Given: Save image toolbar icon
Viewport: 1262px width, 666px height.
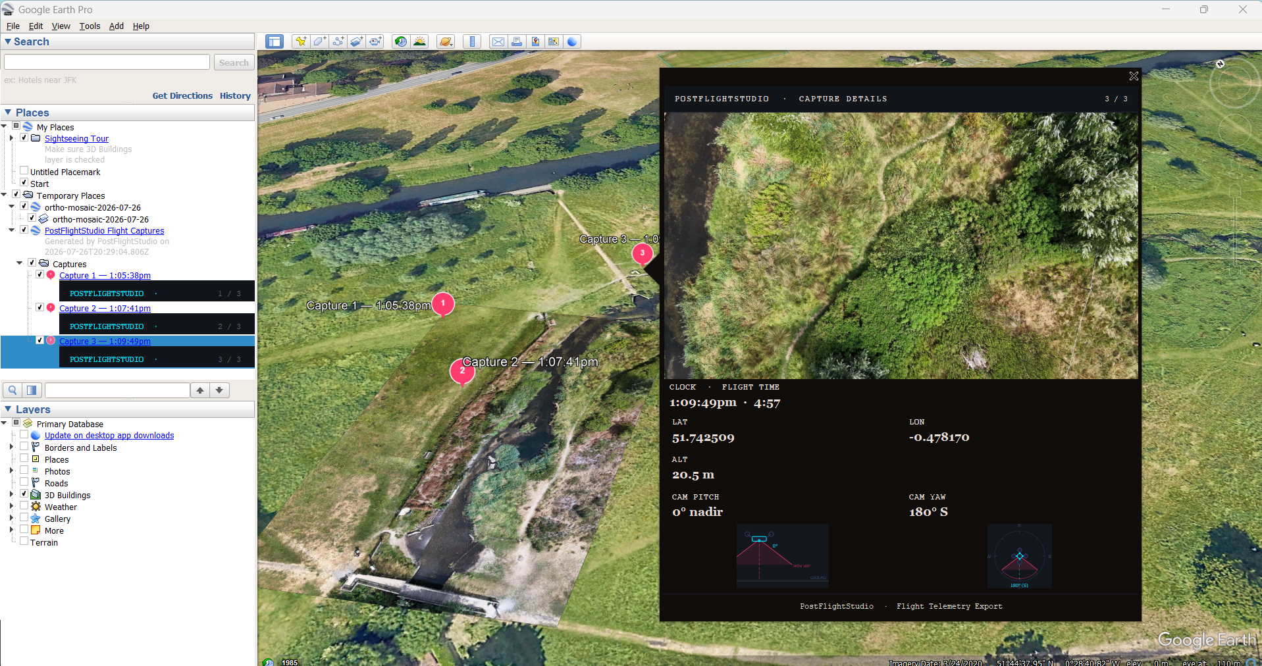Looking at the screenshot, I should click(x=535, y=41).
